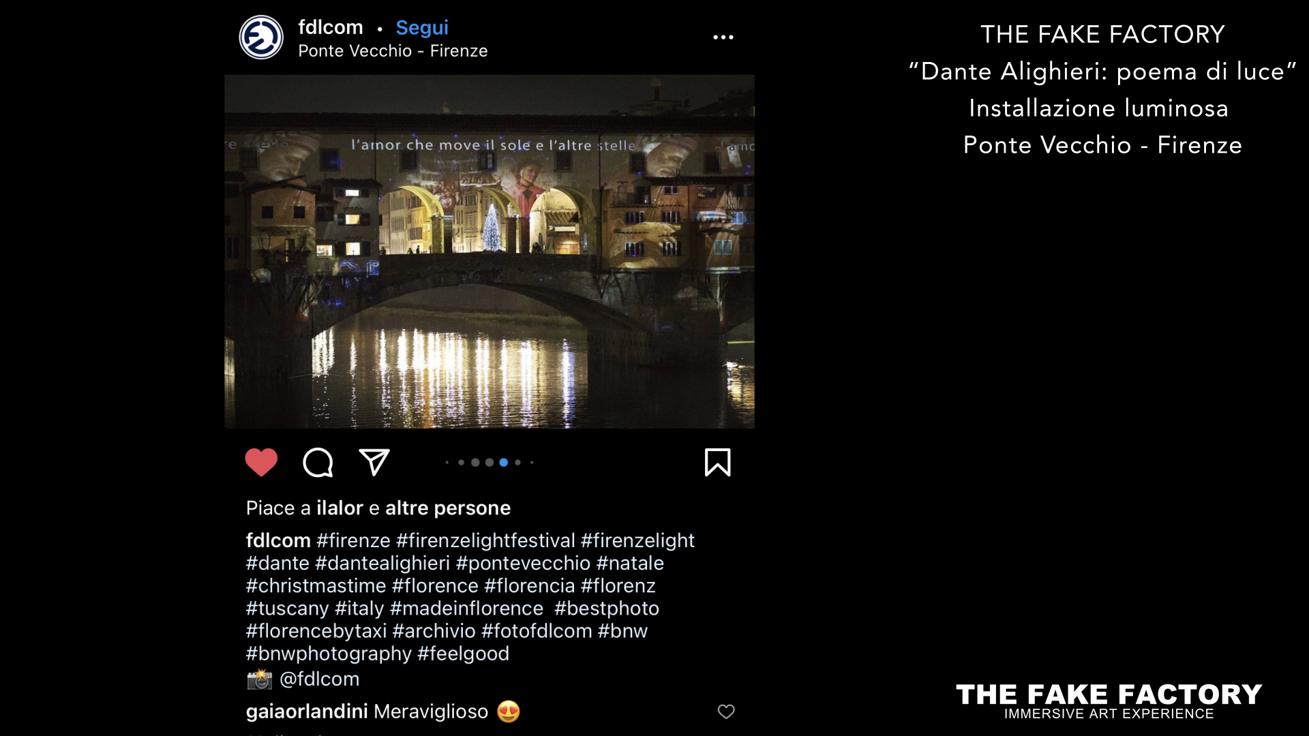Screen dimensions: 1309x736
Task: Open comments with the speech bubble icon
Action: tap(318, 463)
